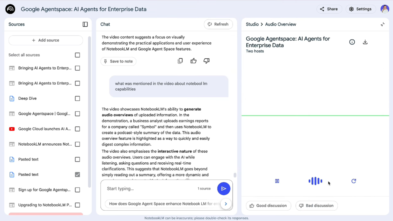Screen dimensions: 393x221
Task: Open Upgrading to NotebookLM source
Action: click(45, 205)
